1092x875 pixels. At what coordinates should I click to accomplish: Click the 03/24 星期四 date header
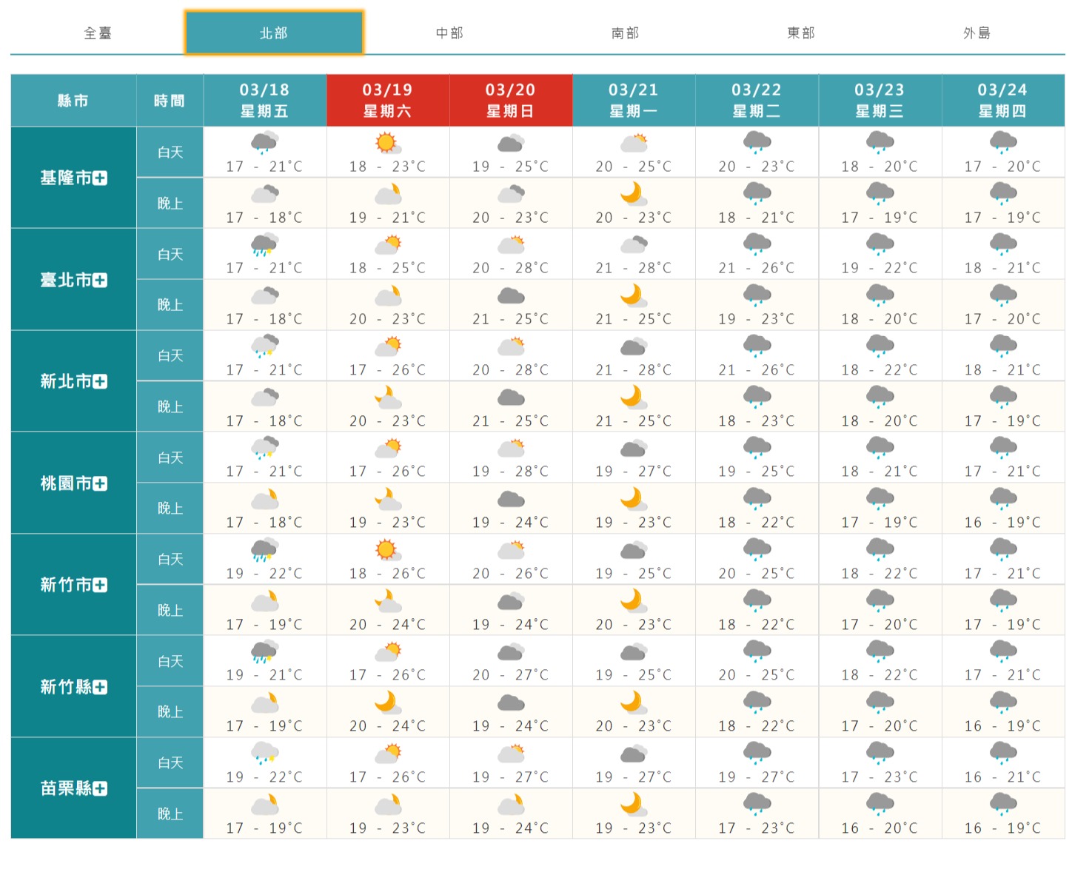point(1002,101)
